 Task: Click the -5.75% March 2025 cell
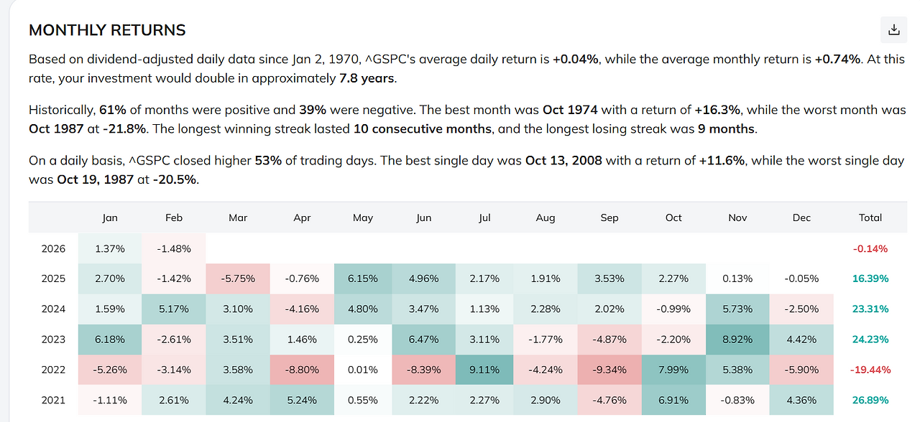pos(238,278)
